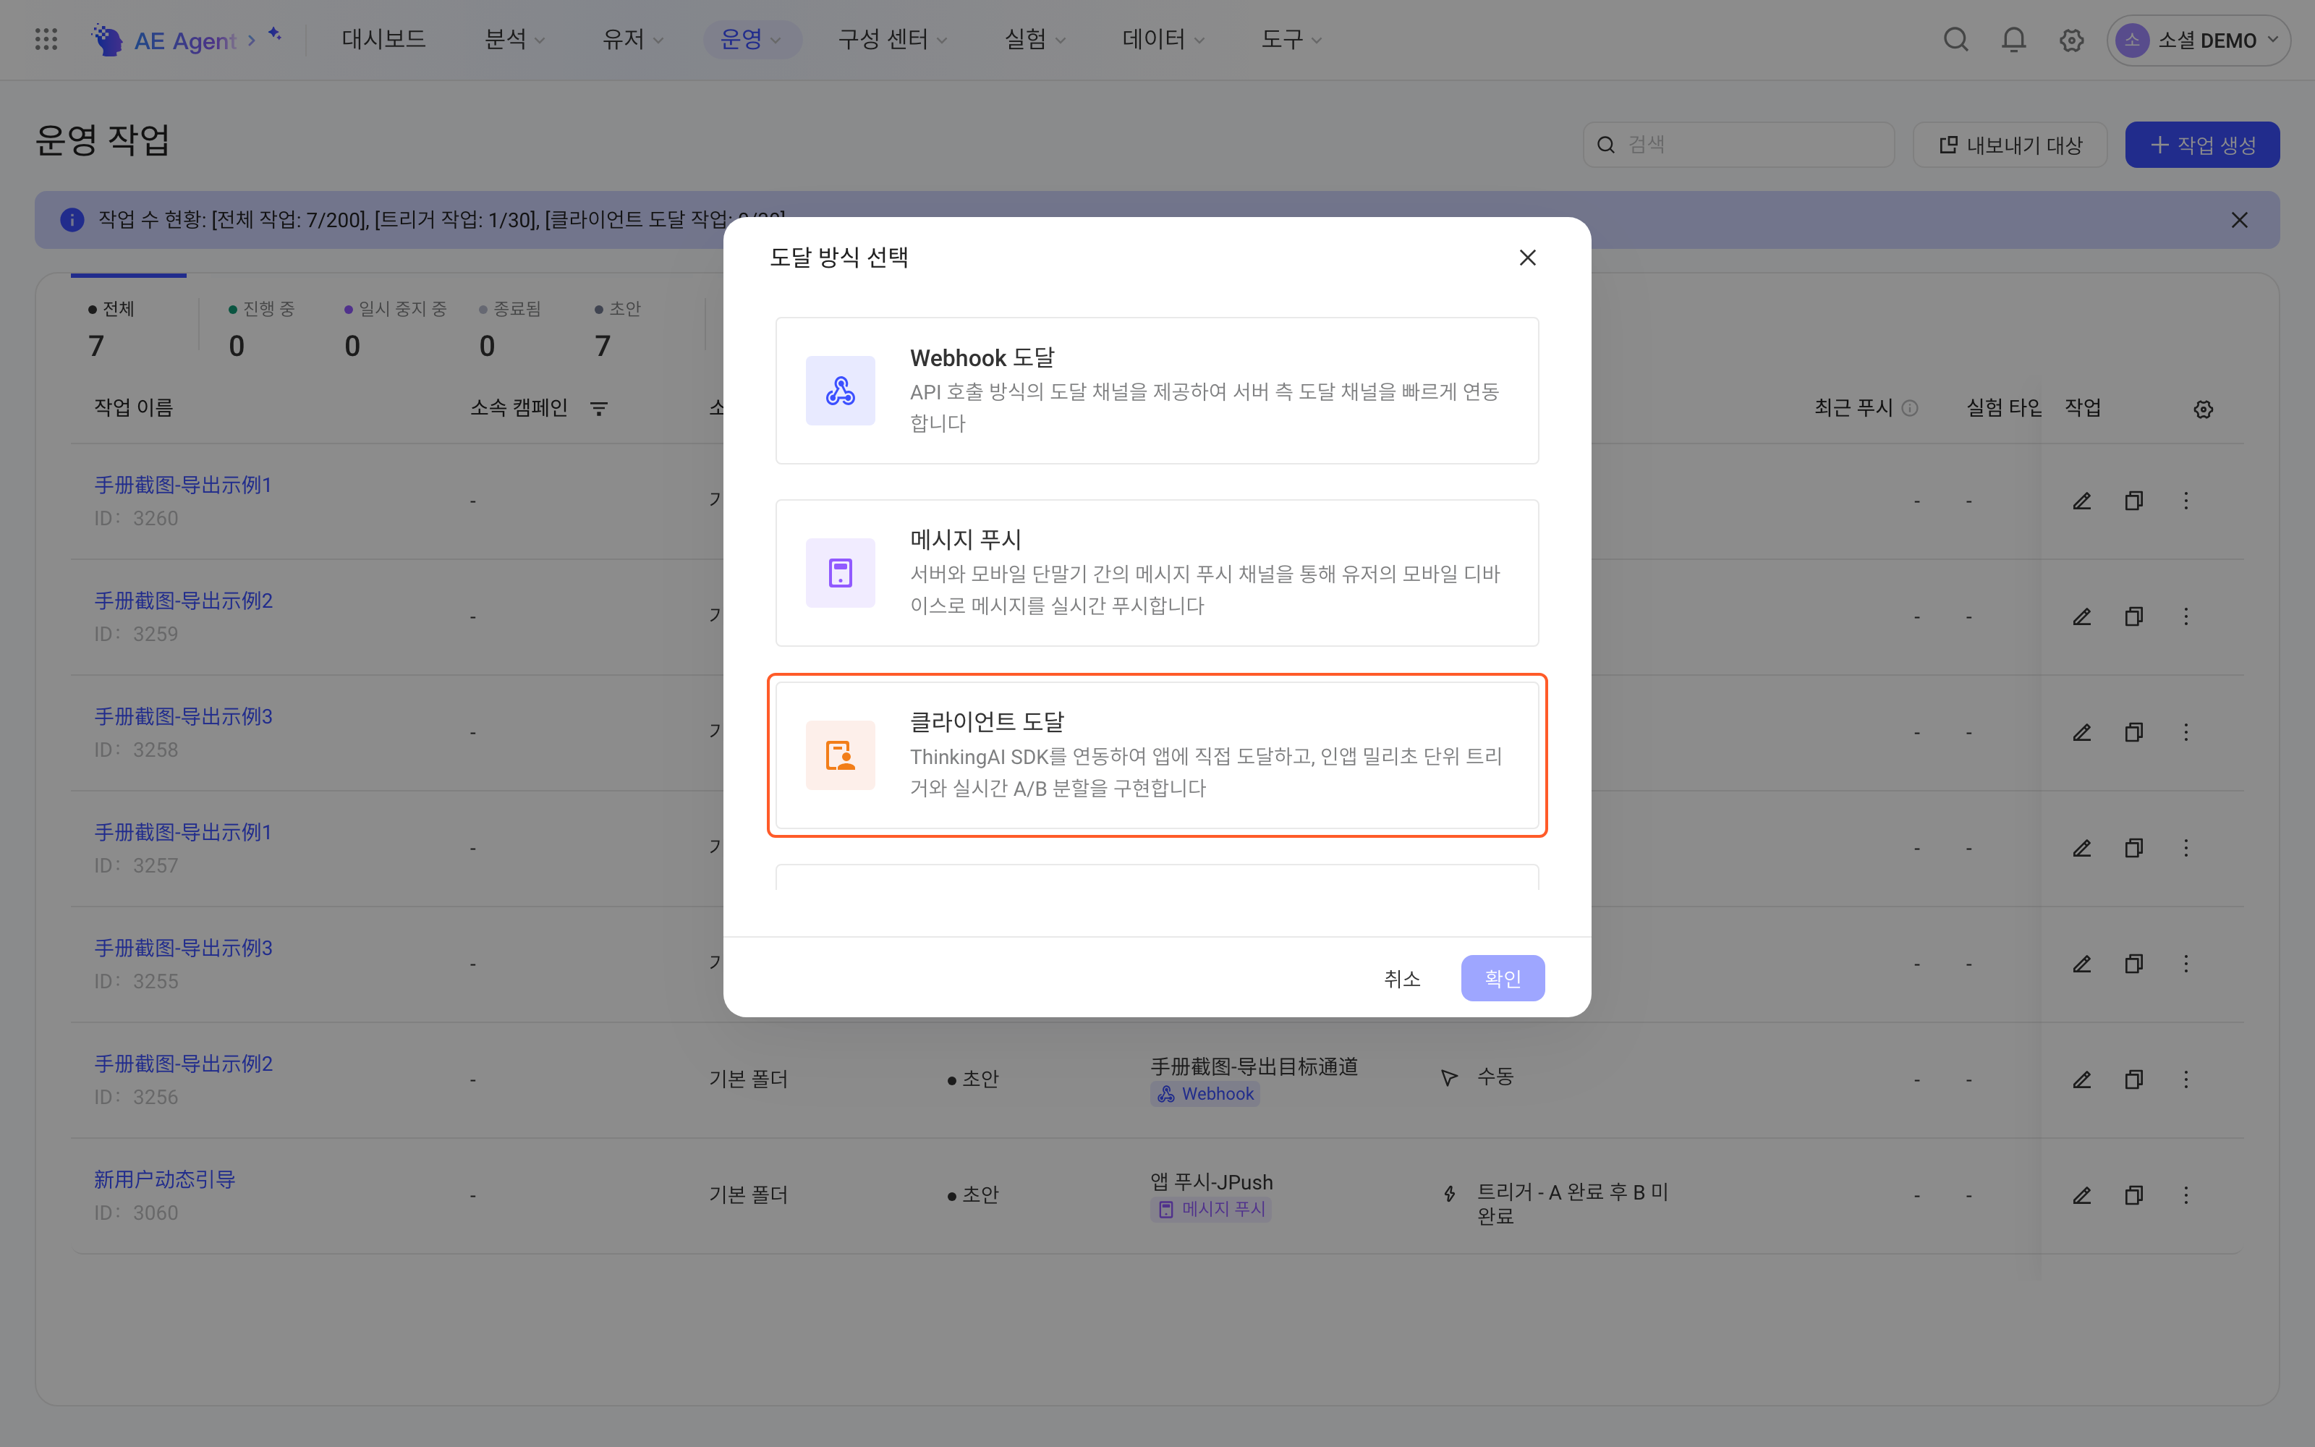
Task: Edit task ID 3257
Action: (2081, 848)
